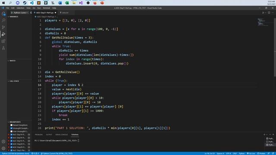Image resolution: width=276 pixels, height=155 pixels.
Task: Select the Run and Debug view icon
Action: pyautogui.click(x=3, y=34)
